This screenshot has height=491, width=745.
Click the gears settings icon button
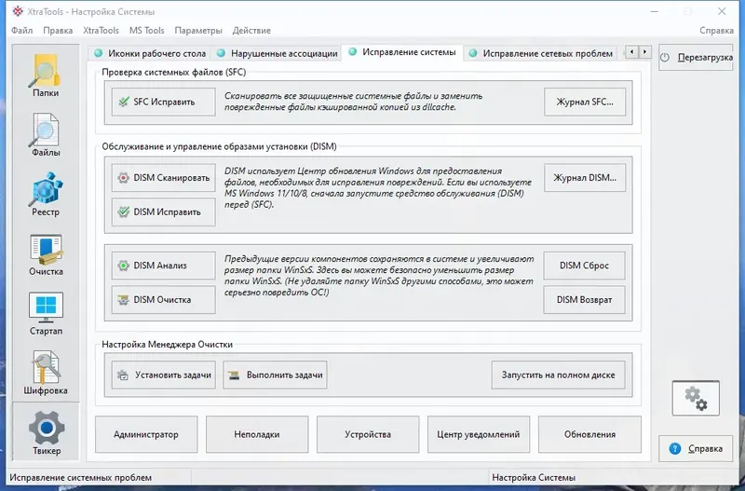696,398
